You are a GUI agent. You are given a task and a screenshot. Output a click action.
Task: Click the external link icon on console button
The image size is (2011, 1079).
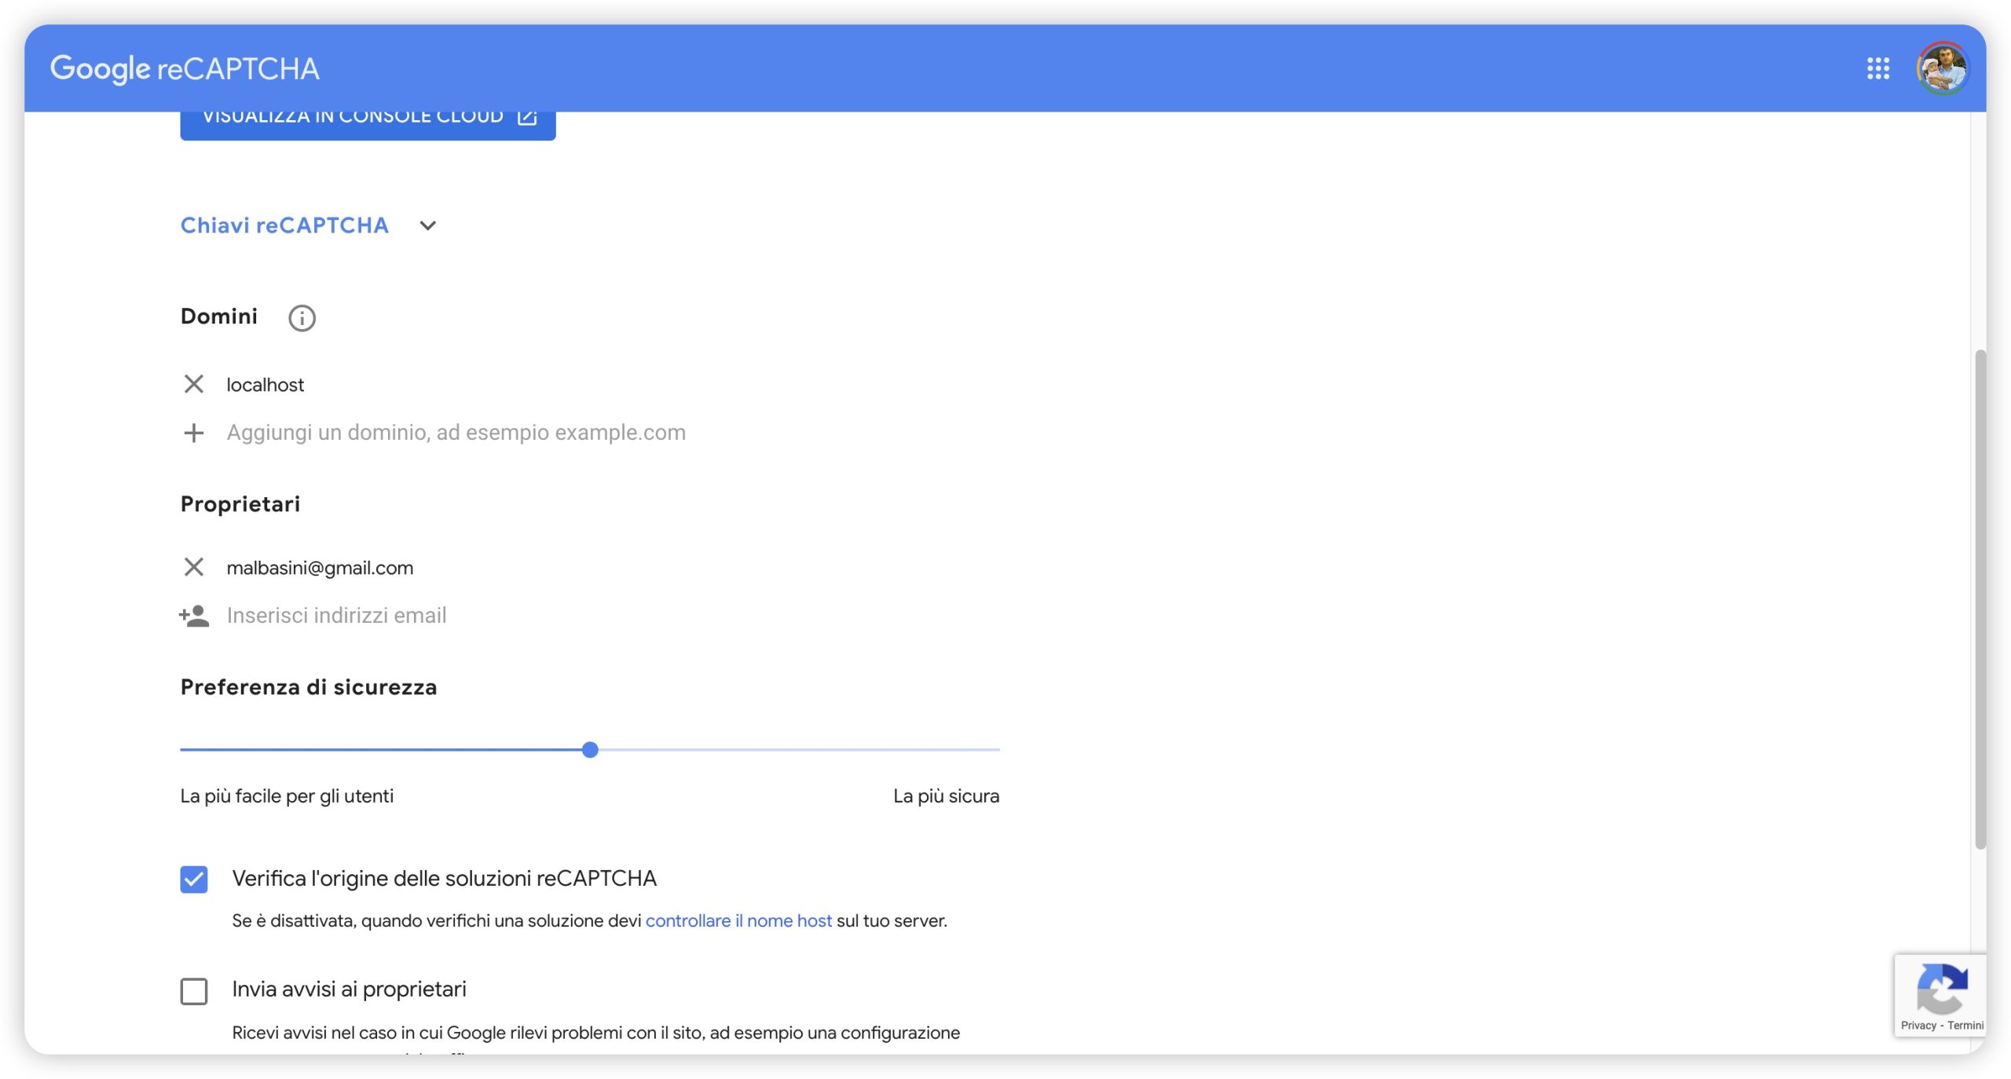527,117
